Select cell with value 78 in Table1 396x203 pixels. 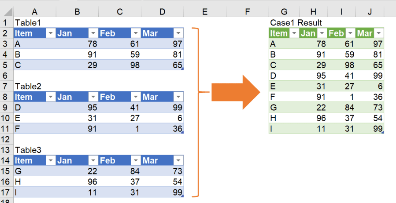pyautogui.click(x=77, y=44)
